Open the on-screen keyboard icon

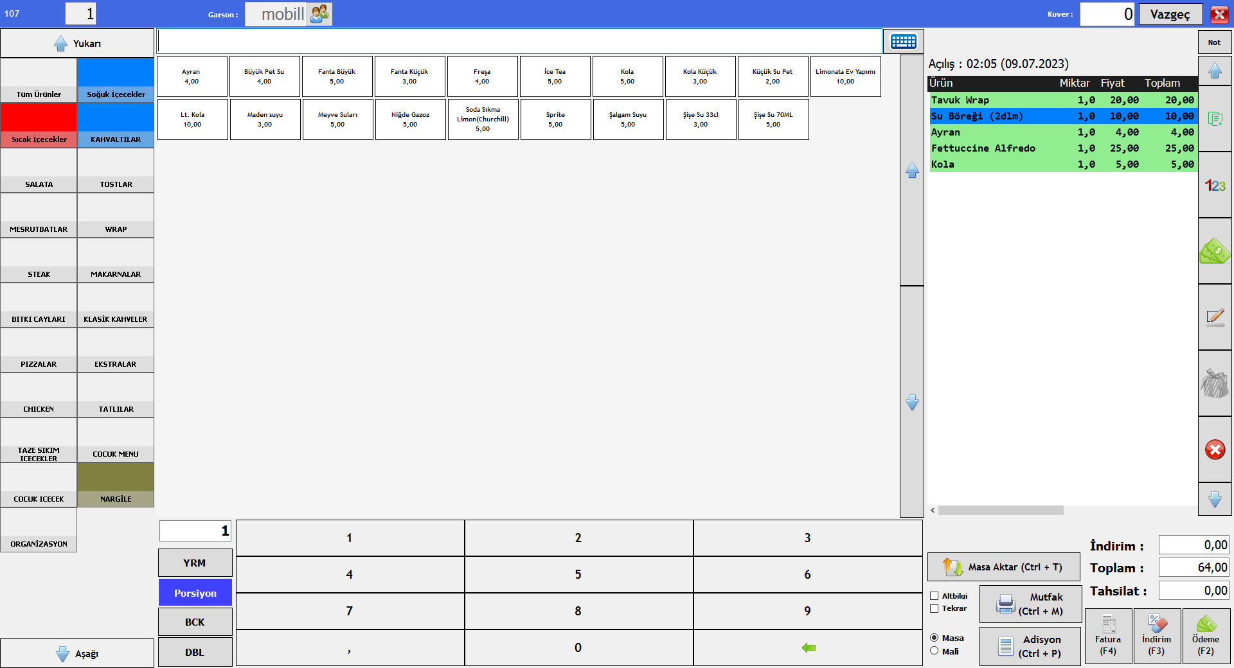click(x=903, y=42)
